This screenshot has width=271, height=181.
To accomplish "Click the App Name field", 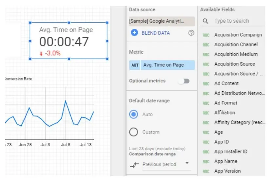I will [226, 161].
